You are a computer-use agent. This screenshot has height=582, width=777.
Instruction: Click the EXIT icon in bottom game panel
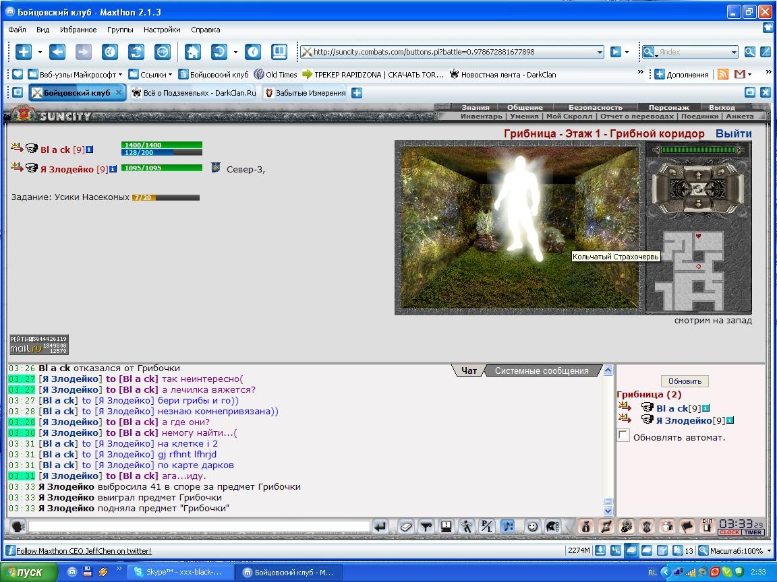(x=707, y=526)
